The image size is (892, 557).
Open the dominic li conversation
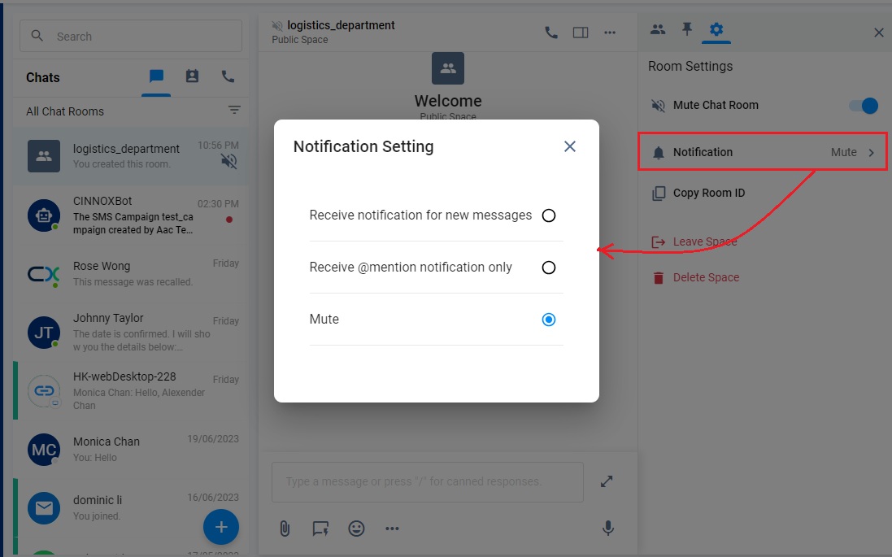(131, 508)
